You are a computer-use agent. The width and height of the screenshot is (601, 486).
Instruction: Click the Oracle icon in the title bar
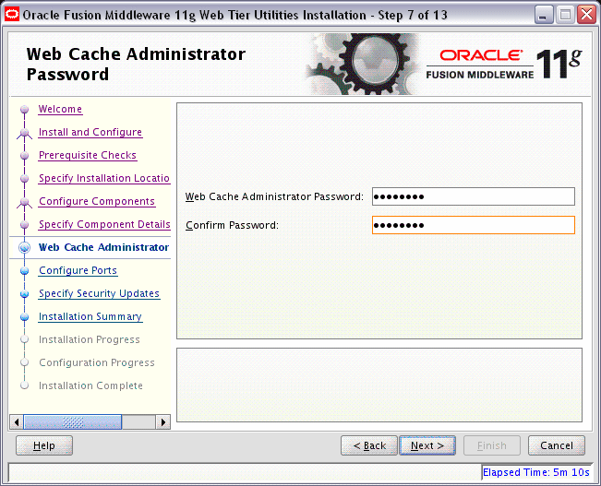(x=12, y=15)
